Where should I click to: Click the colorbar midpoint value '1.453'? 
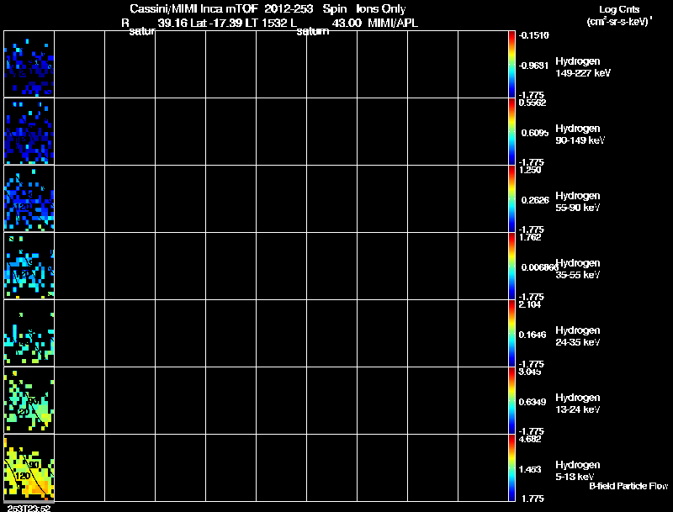530,469
